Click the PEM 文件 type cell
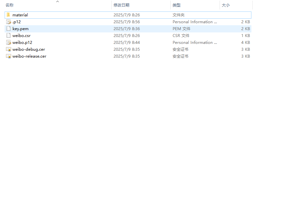299x205 pixels. [x=182, y=29]
